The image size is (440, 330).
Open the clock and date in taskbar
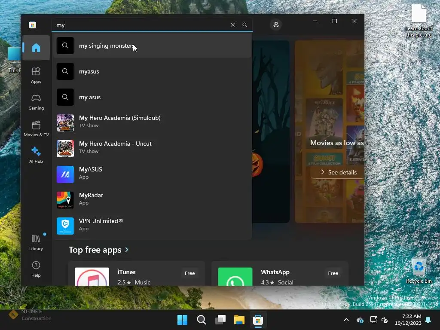click(x=408, y=320)
